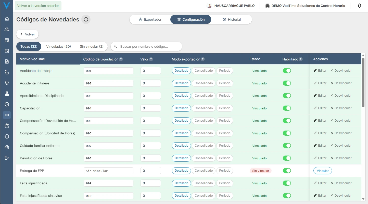Click the calendar with clock sidebar icon

point(7,40)
